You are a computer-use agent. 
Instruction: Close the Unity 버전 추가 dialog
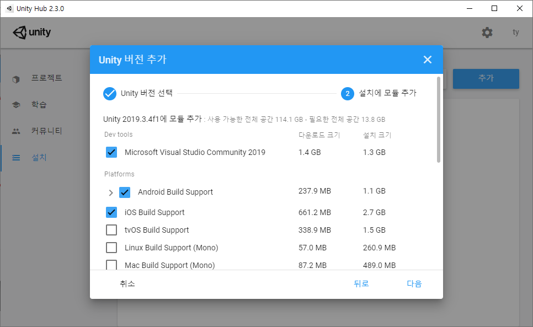(x=427, y=60)
